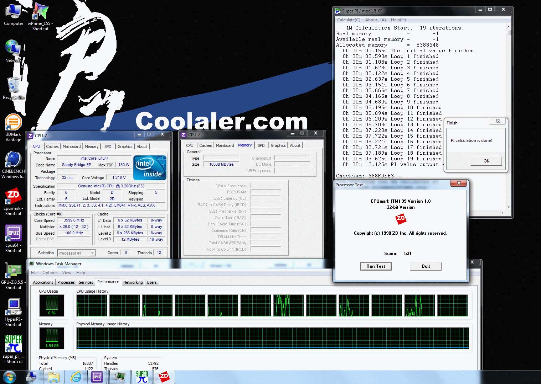Switch to CPU tab in right CPU-Z window
The width and height of the screenshot is (541, 384).
(x=190, y=145)
